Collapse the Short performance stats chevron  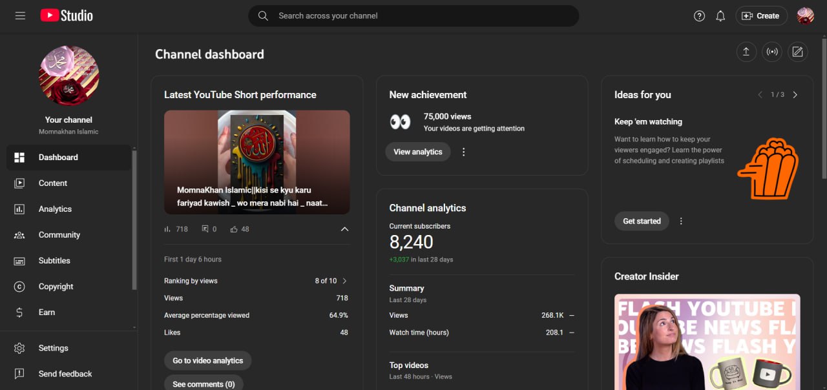tap(344, 229)
